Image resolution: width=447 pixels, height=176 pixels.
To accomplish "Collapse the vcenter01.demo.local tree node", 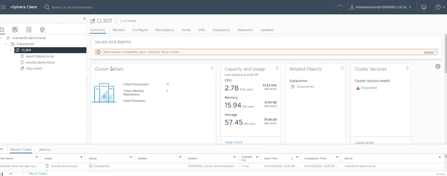I will click(1, 38).
